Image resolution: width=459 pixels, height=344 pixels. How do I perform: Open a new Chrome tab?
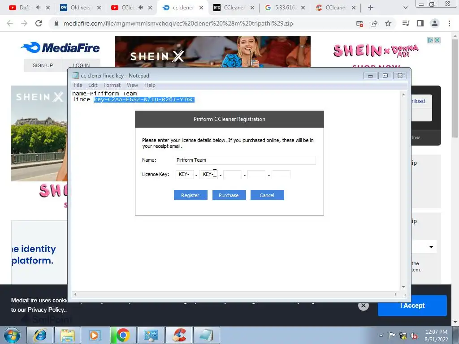coord(371,8)
